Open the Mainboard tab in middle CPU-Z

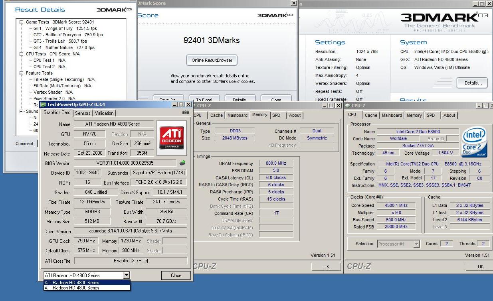click(238, 115)
